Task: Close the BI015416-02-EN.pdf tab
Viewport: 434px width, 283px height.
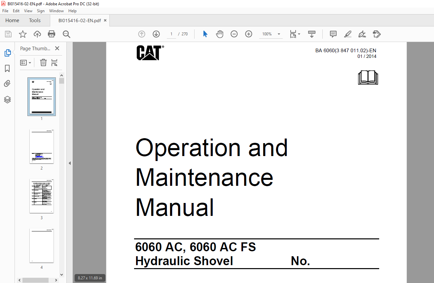Action: click(105, 20)
